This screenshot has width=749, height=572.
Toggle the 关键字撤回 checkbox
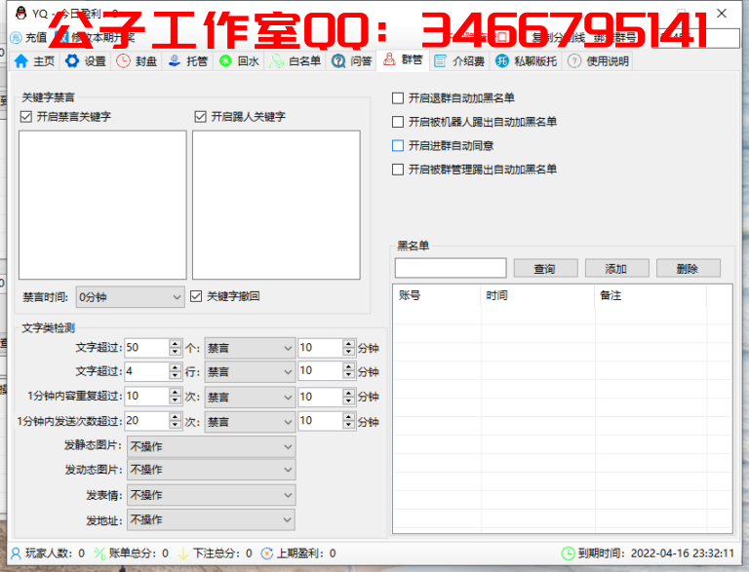coord(196,296)
